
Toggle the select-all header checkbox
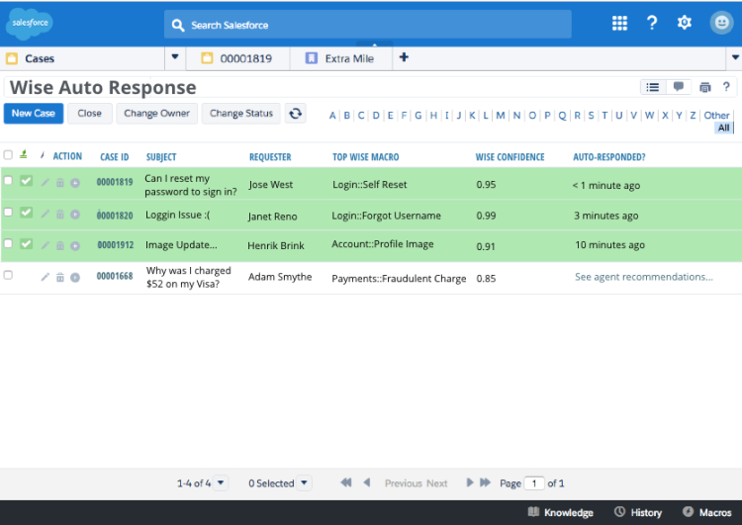pyautogui.click(x=8, y=155)
